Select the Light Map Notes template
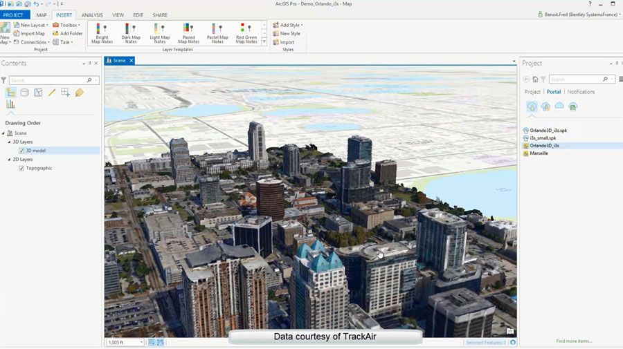Viewport: 623px width, 349px height. pos(160,33)
